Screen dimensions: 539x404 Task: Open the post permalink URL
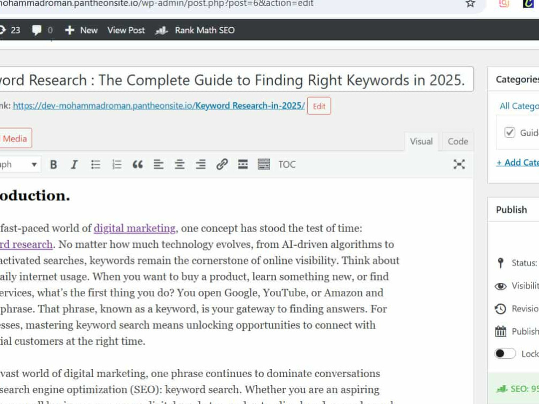click(x=159, y=106)
